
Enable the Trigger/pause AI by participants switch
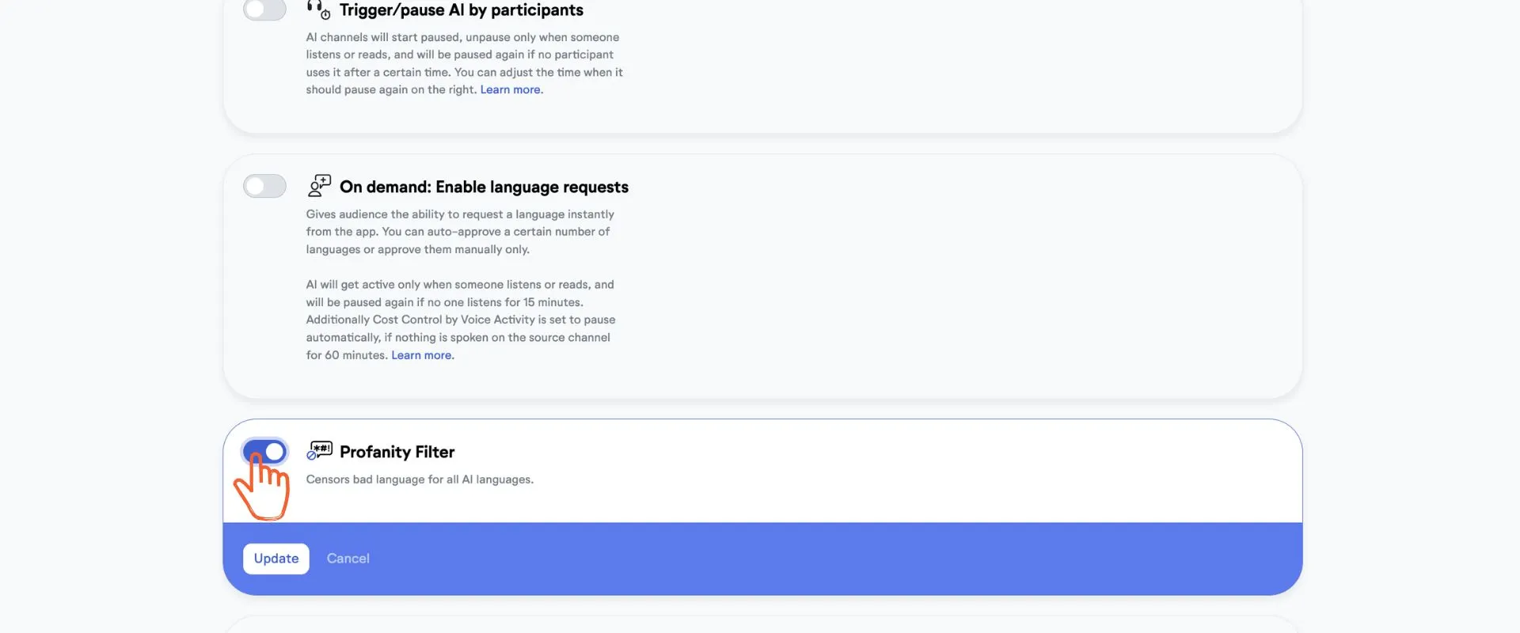click(264, 9)
